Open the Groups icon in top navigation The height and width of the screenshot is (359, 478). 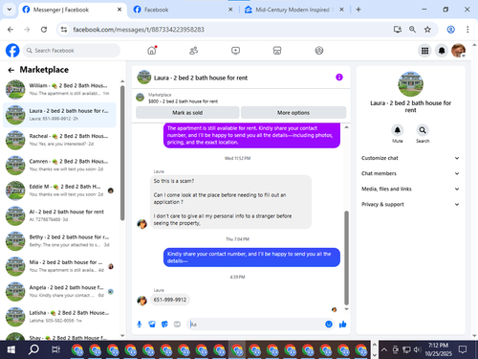pyautogui.click(x=319, y=51)
